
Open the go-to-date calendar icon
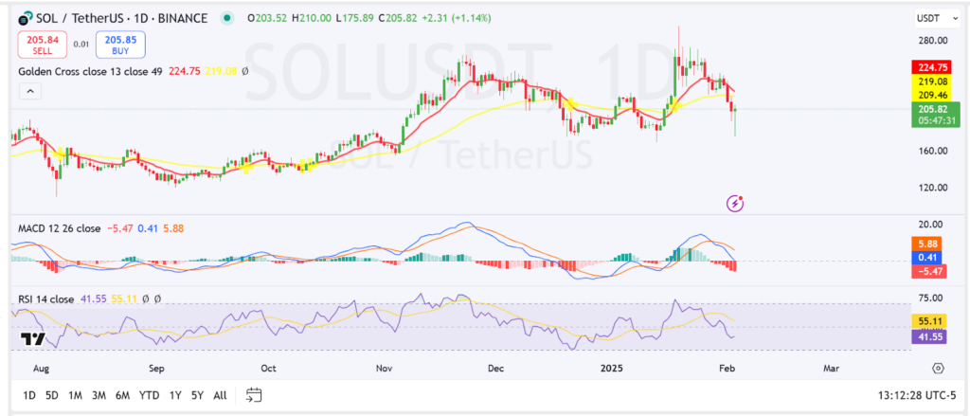pos(254,395)
